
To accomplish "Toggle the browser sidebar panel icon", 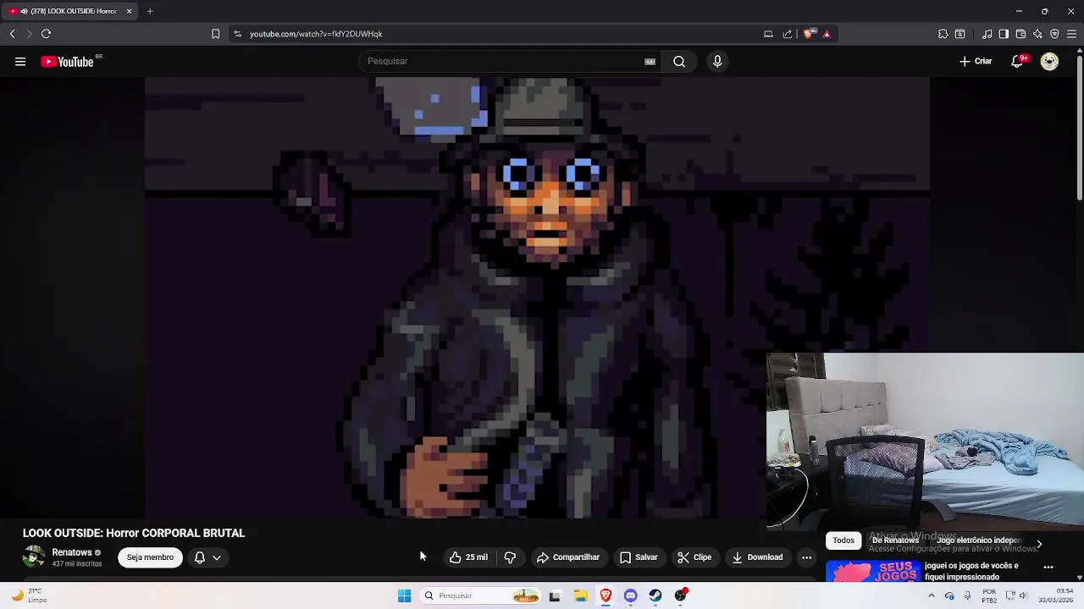I will pos(1004,34).
